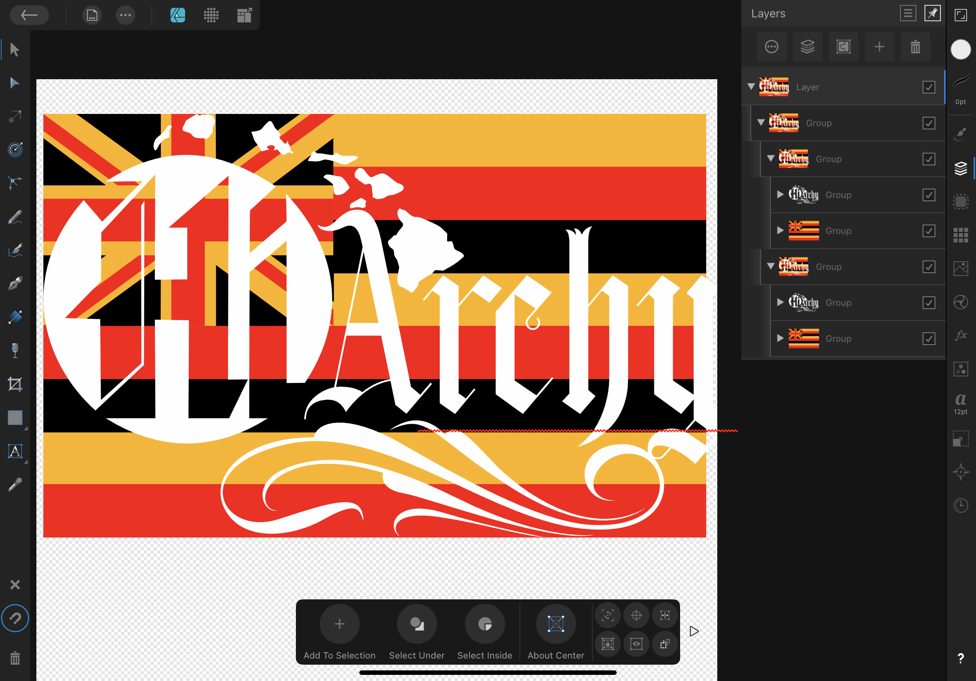Tap the cycle selection box icon
This screenshot has width=976, height=681.
tap(608, 615)
